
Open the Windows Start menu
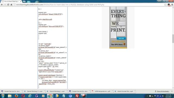pyautogui.click(x=3, y=96)
